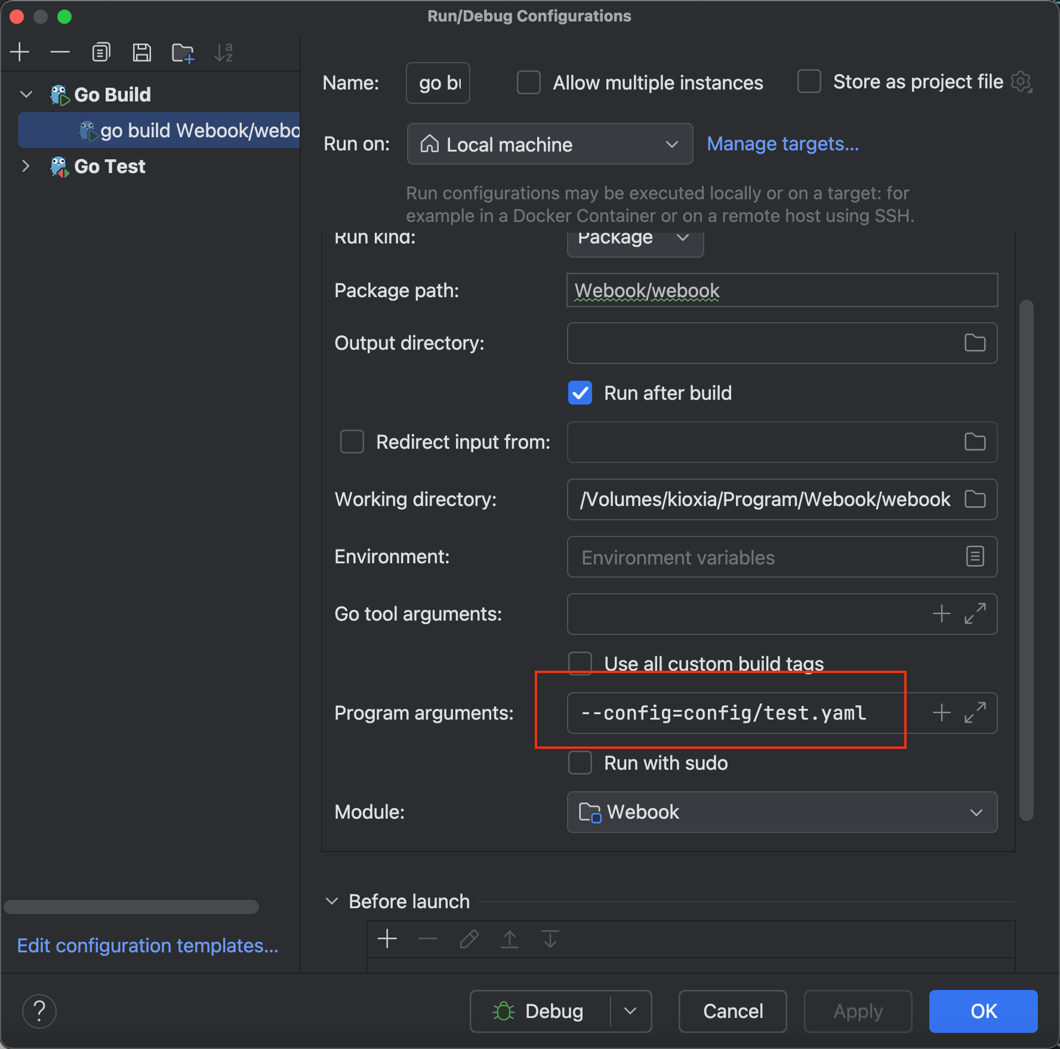Uncheck Run after build

(x=580, y=393)
